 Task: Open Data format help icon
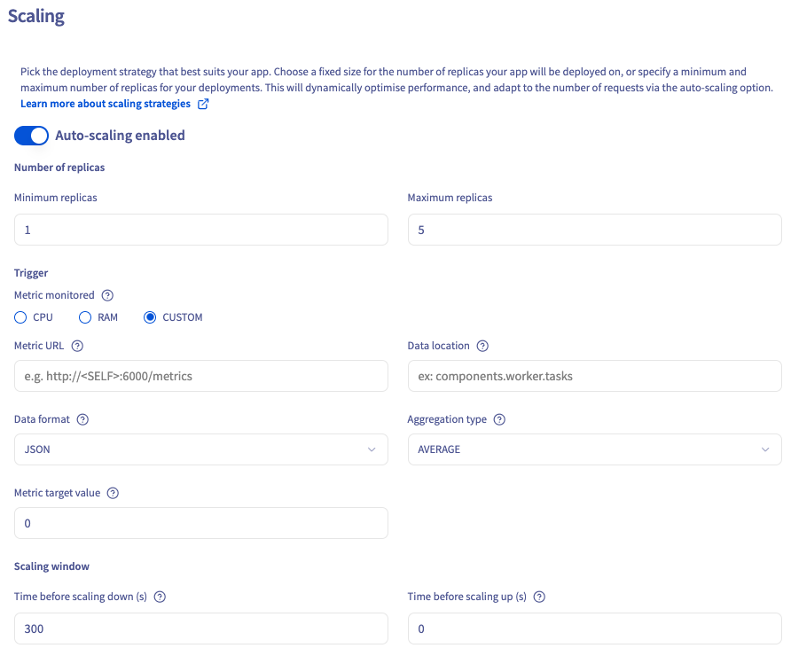click(82, 419)
